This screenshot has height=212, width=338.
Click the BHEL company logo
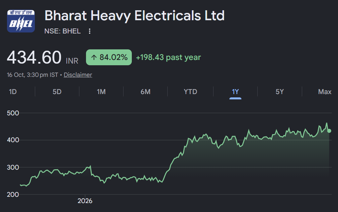21,21
